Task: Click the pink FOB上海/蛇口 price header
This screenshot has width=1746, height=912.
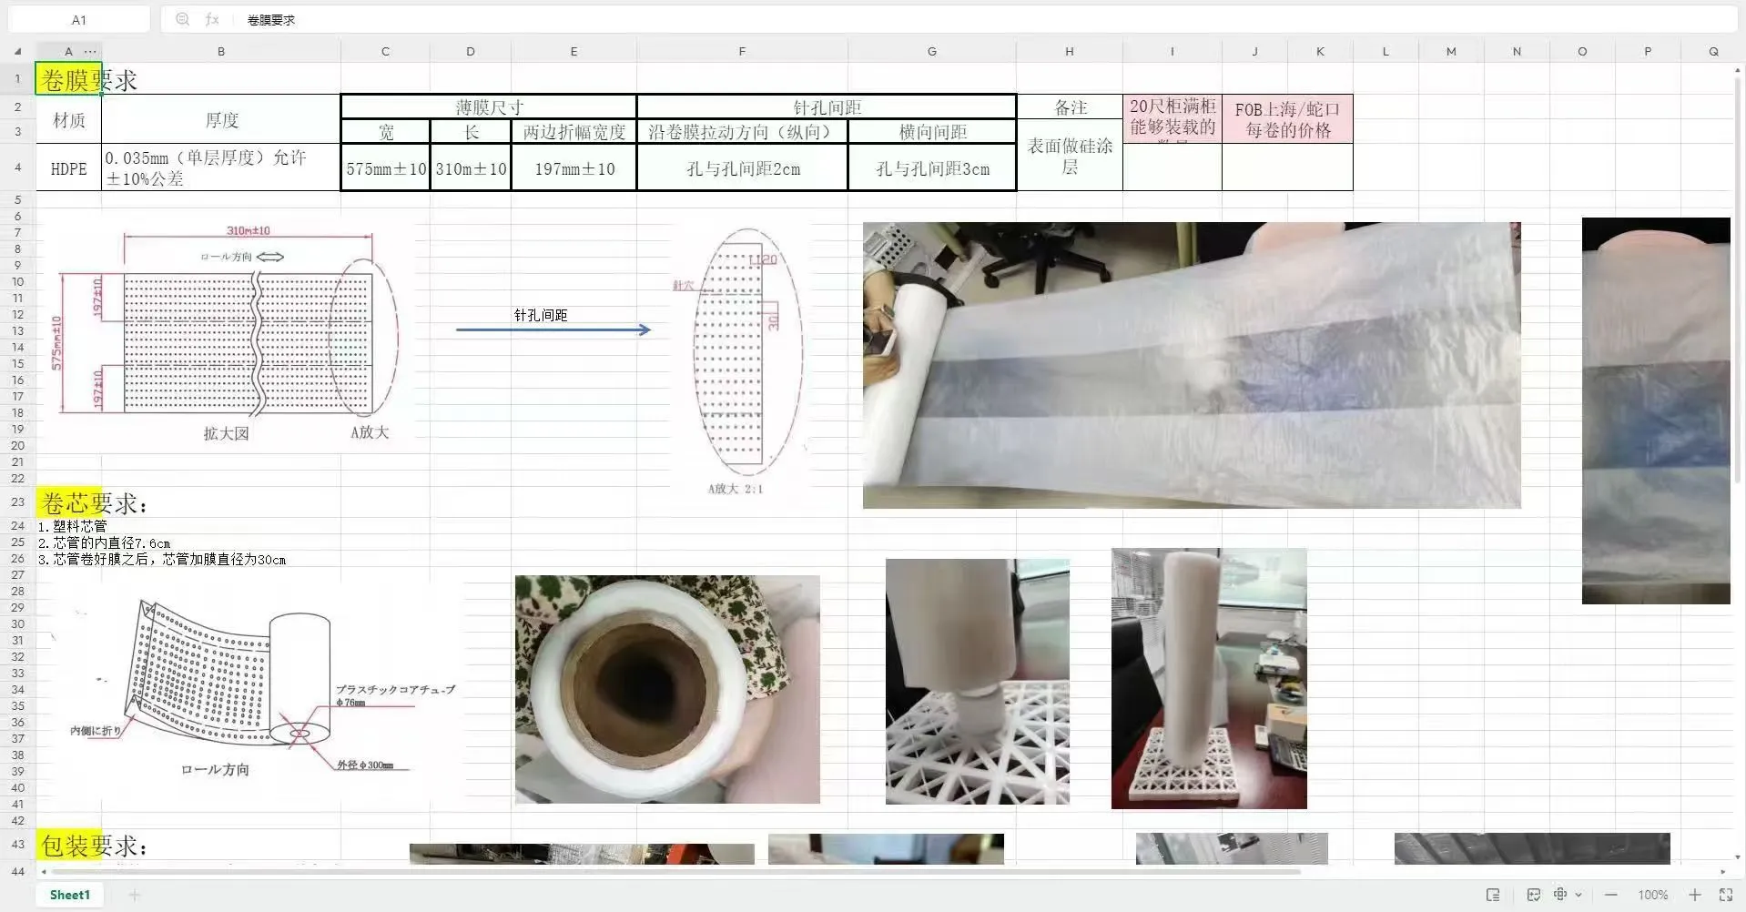Action: coord(1287,119)
